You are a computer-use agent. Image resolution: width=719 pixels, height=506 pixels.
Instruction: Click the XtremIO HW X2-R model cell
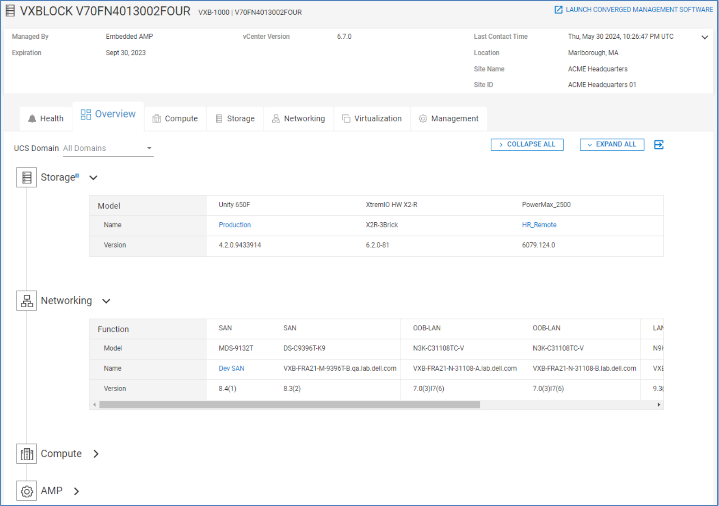pyautogui.click(x=392, y=205)
